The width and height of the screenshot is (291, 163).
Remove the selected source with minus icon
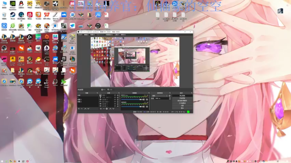(104, 109)
